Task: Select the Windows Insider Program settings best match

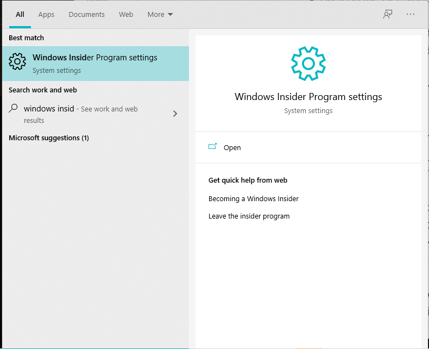Action: click(x=95, y=63)
